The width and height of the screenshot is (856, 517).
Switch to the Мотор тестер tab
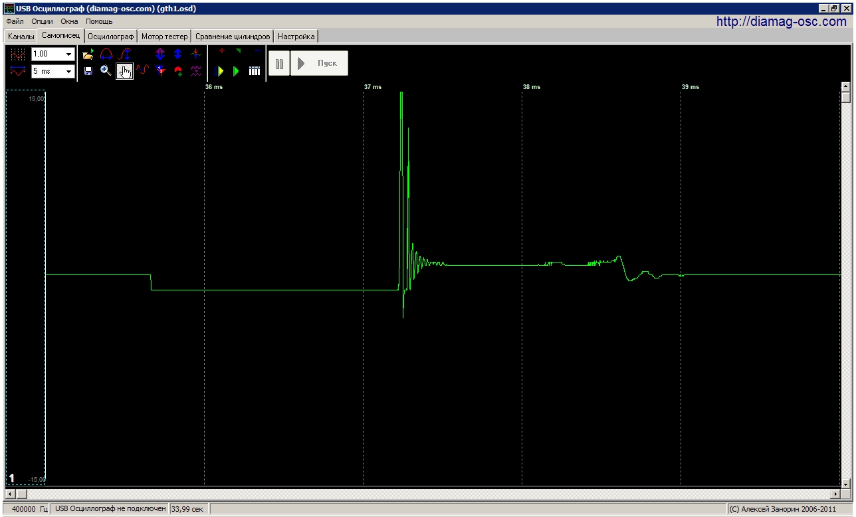(x=164, y=37)
